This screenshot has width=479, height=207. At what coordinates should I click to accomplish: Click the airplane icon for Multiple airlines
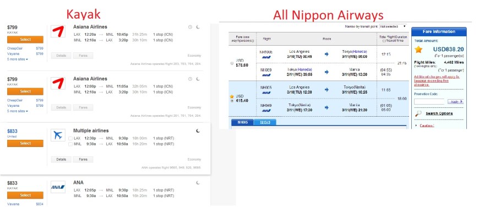[58, 135]
